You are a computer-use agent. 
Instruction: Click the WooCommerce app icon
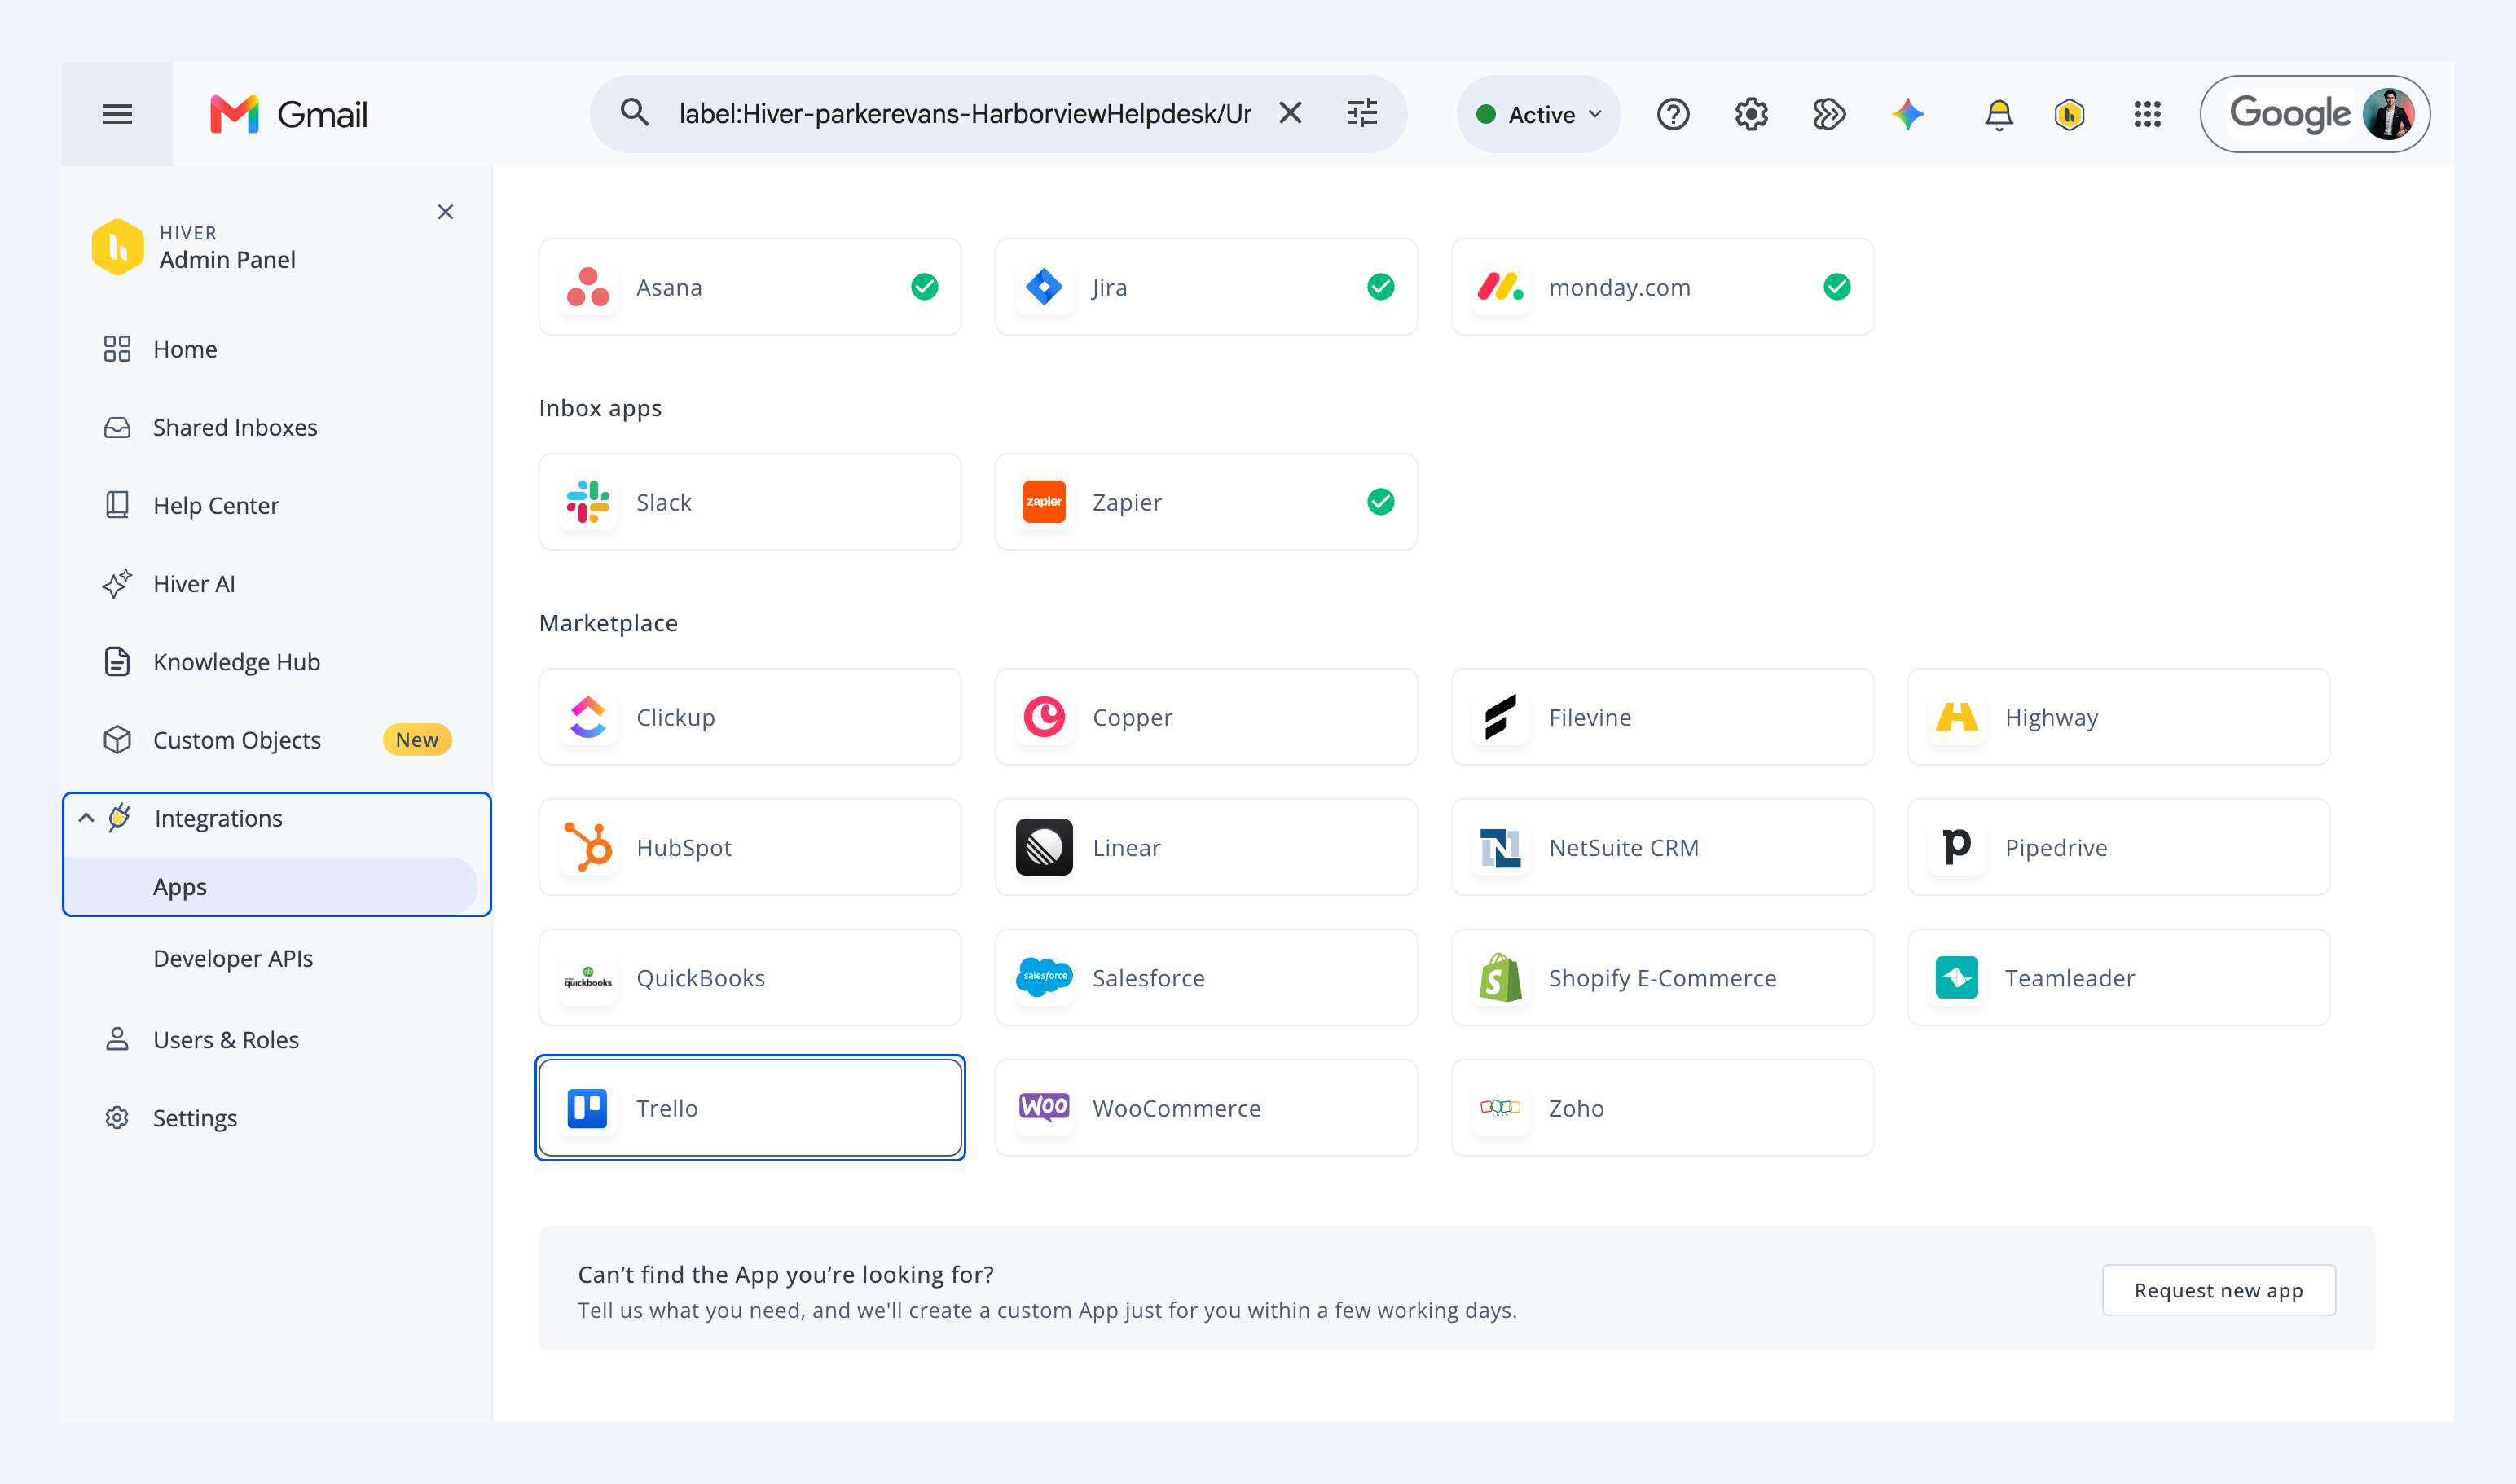pyautogui.click(x=1045, y=1108)
